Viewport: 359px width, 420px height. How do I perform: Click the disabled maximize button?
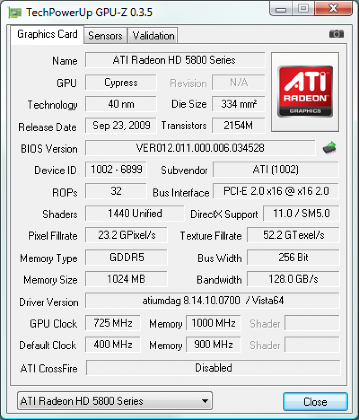point(304,9)
